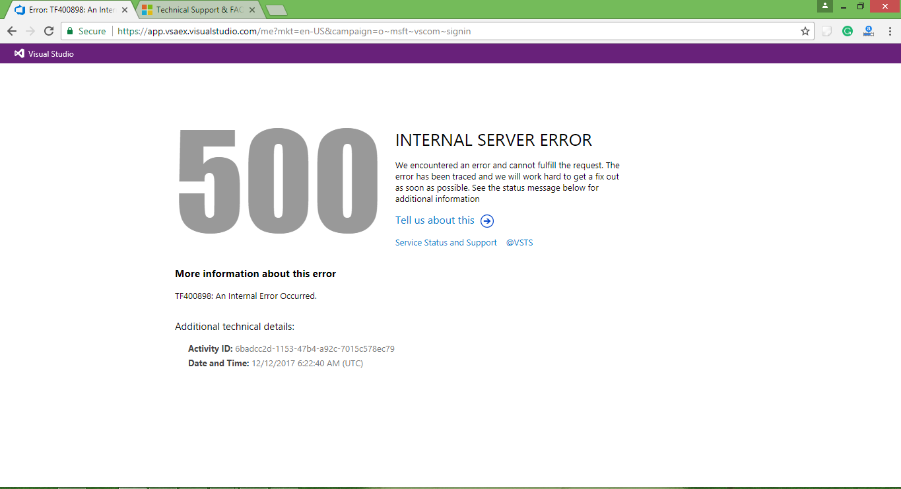Open the blue 'a' extension icon
The image size is (901, 489).
869,31
